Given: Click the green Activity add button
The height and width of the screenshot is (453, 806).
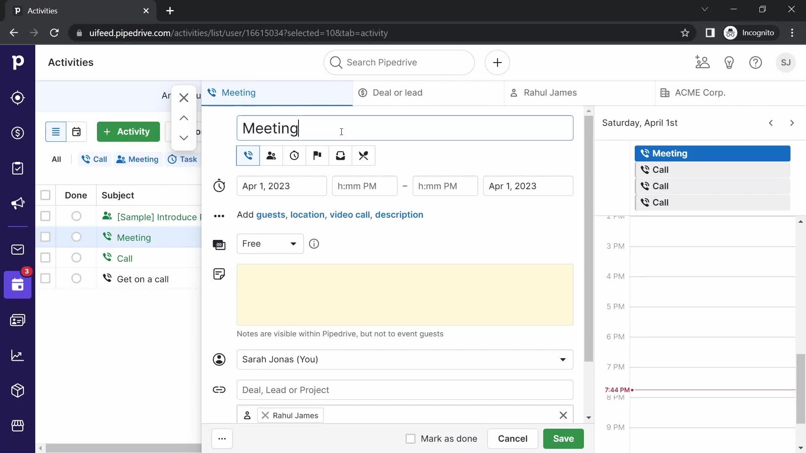Looking at the screenshot, I should pyautogui.click(x=128, y=132).
